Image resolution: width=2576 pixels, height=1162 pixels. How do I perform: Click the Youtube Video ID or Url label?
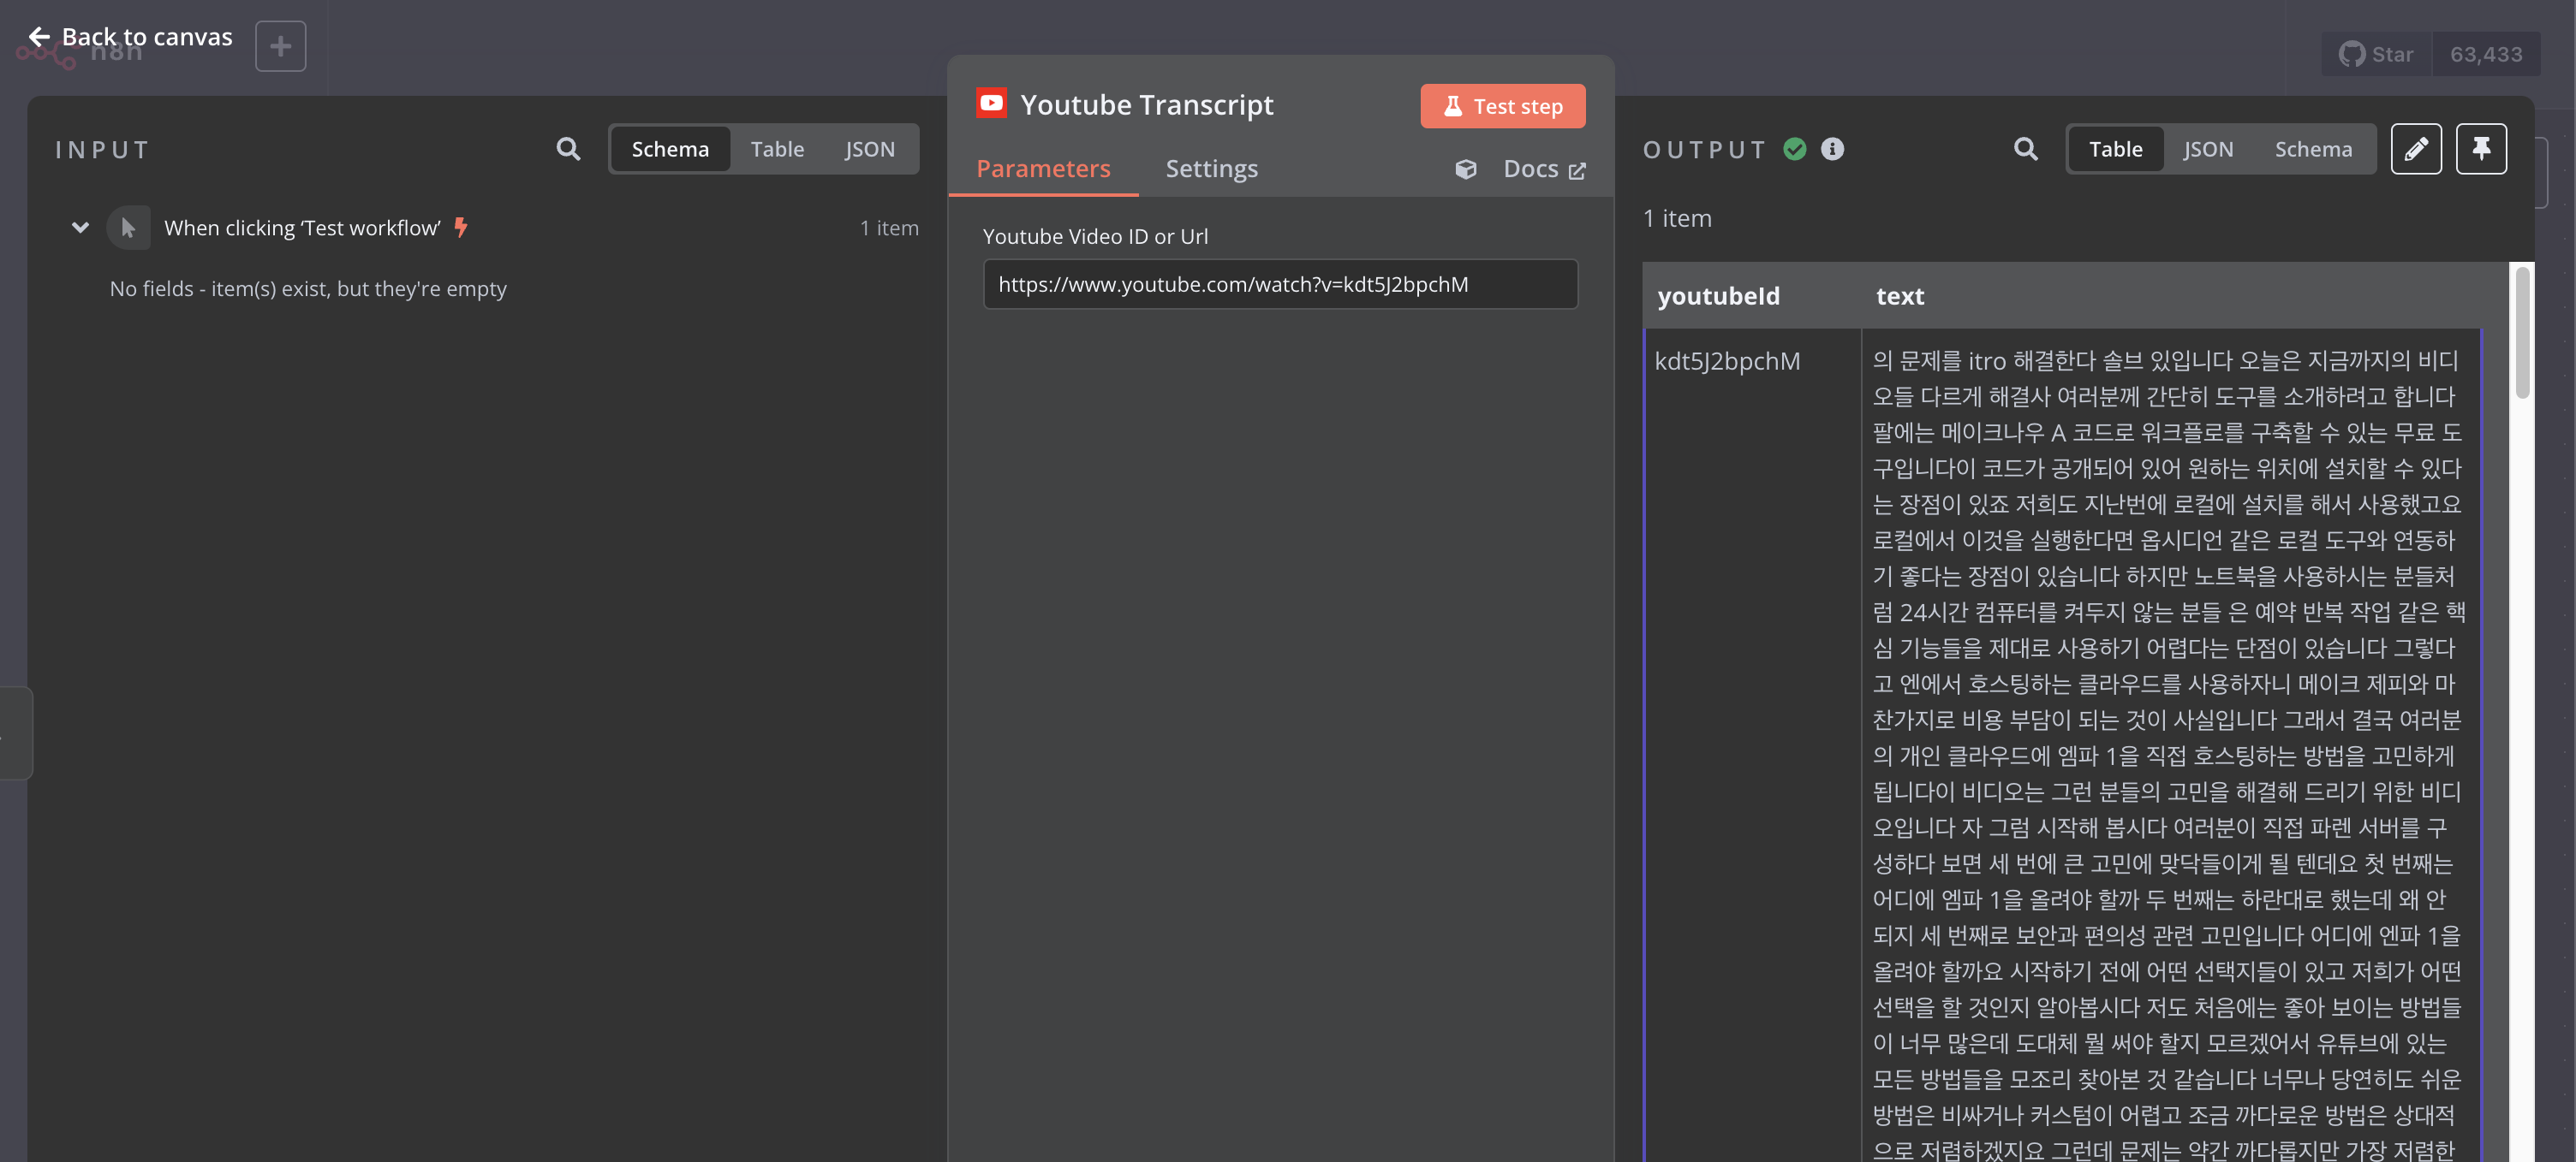[1095, 237]
